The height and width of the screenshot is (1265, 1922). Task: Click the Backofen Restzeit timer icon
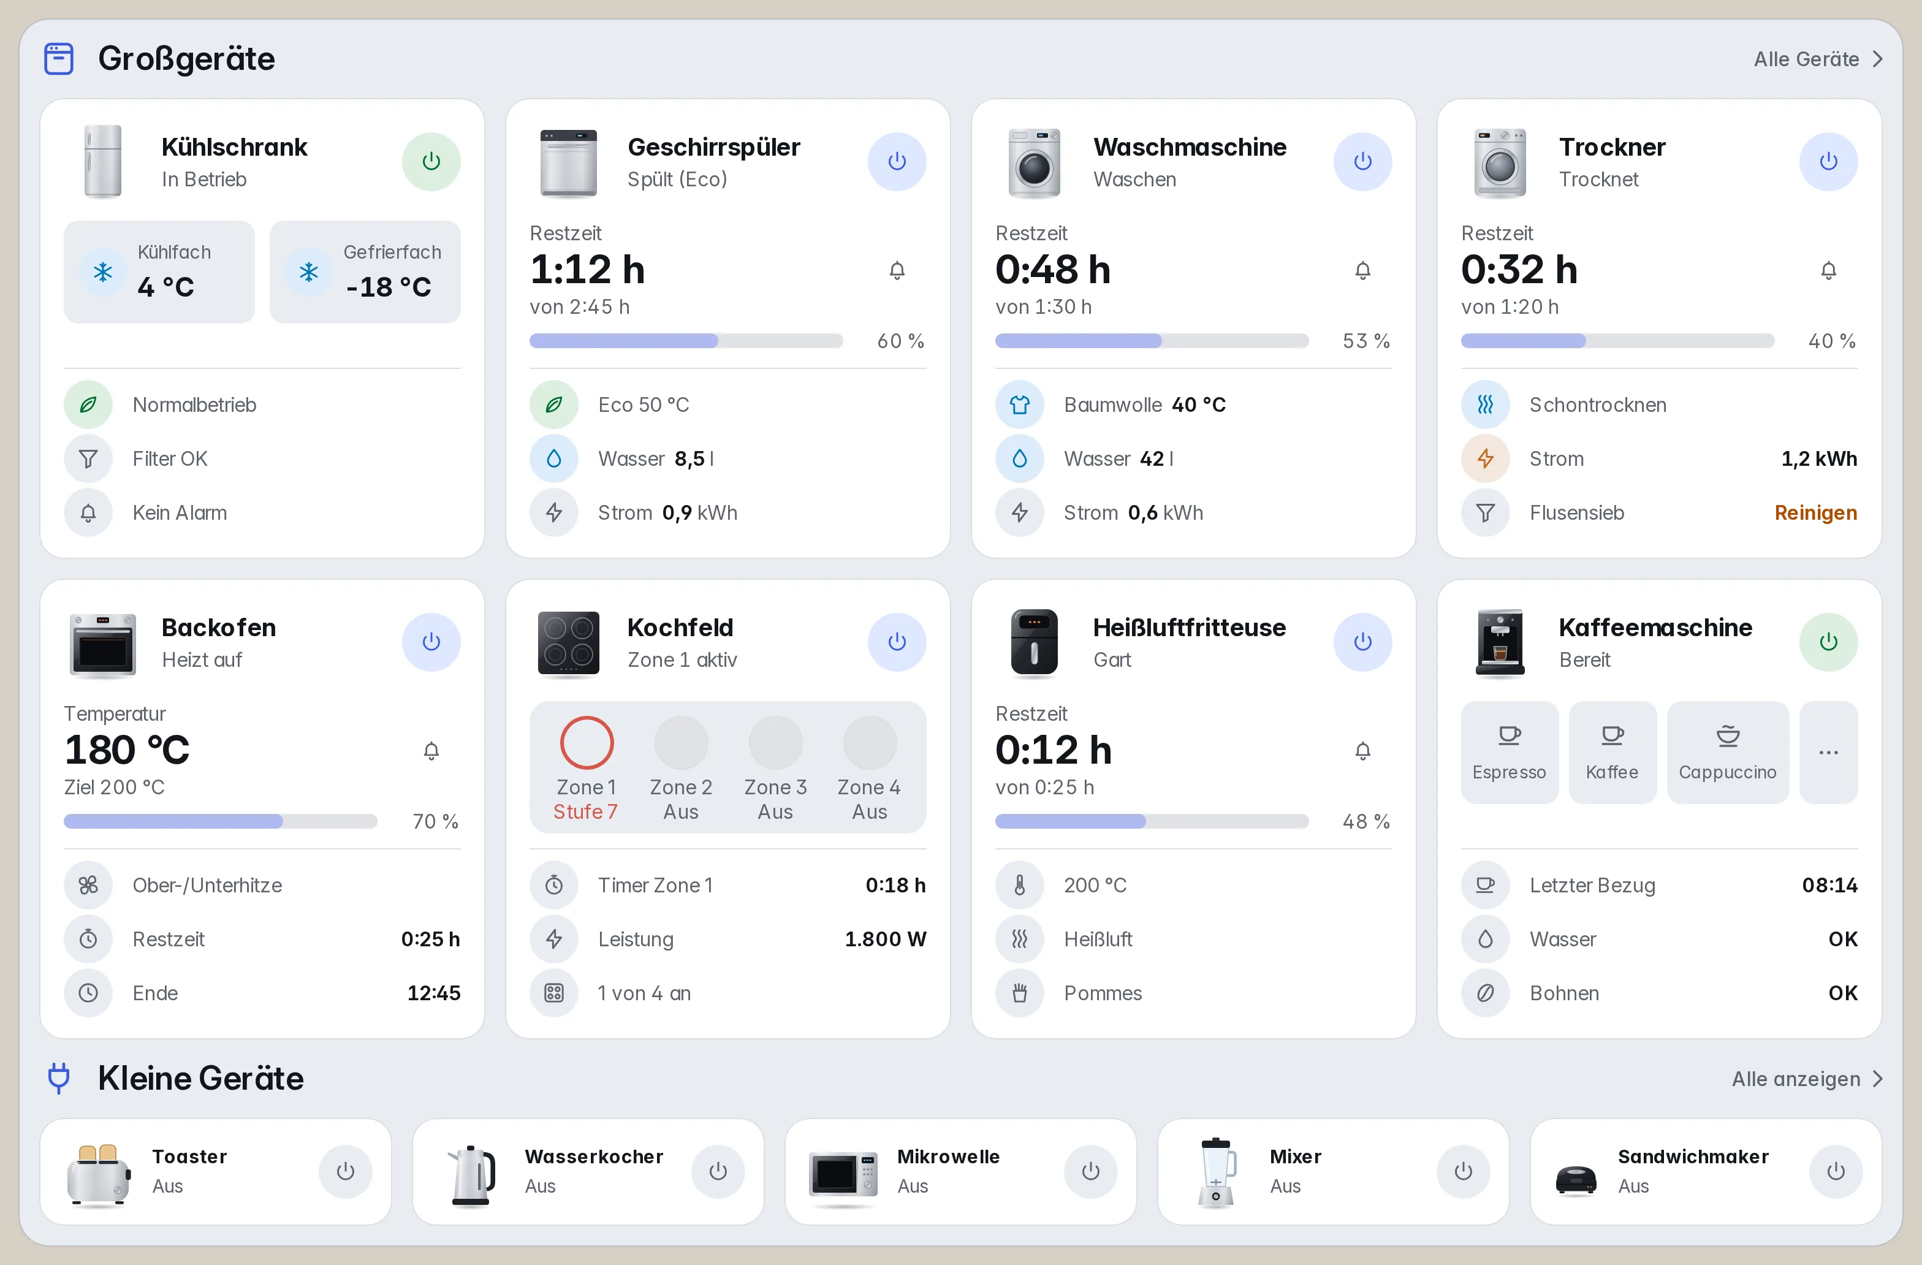pos(88,940)
